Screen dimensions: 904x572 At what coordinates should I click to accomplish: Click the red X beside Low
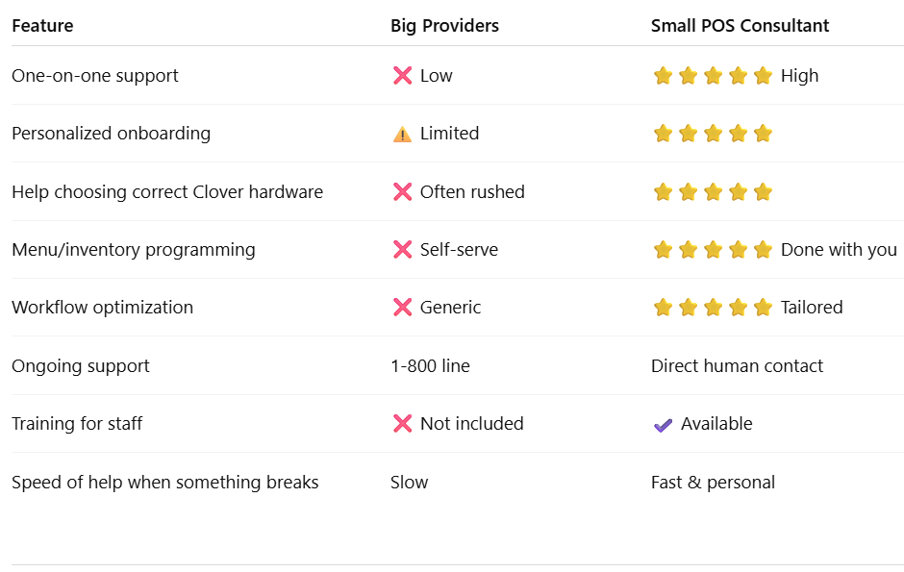[x=402, y=75]
